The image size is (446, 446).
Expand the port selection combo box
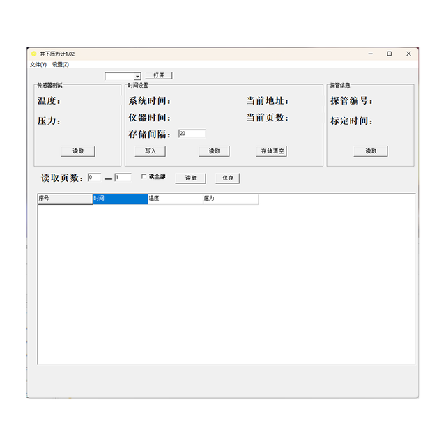(138, 77)
